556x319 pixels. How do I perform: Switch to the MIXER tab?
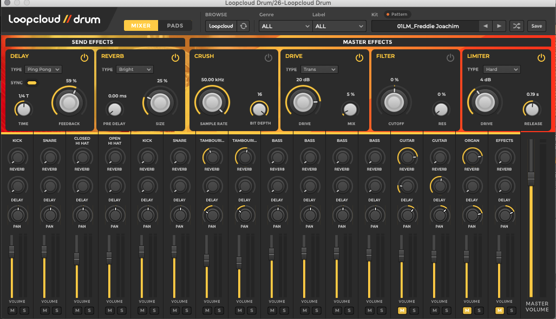pyautogui.click(x=141, y=25)
